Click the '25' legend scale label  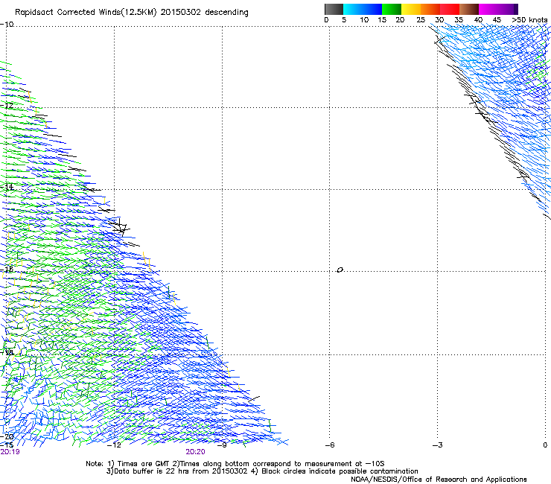421,20
